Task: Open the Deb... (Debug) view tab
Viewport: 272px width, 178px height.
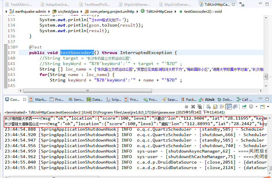Action: pos(225,100)
